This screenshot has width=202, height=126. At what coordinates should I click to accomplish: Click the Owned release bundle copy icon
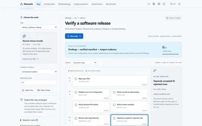tap(24, 36)
